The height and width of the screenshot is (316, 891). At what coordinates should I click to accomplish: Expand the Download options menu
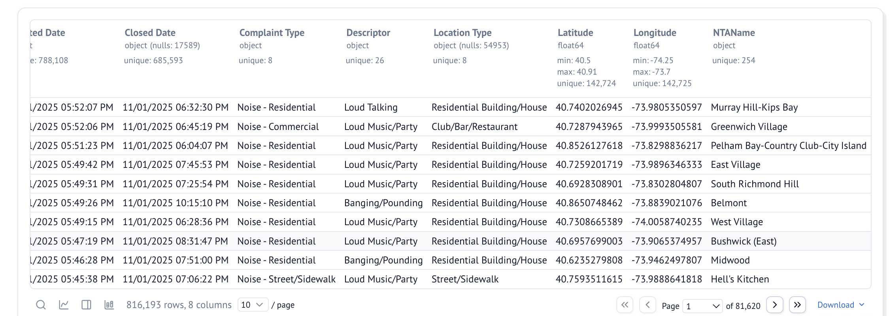[840, 305]
